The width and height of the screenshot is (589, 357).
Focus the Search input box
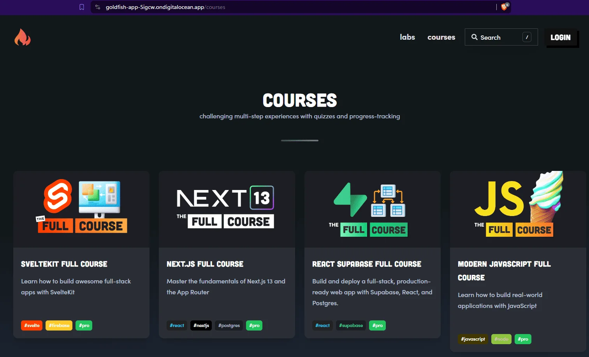501,37
